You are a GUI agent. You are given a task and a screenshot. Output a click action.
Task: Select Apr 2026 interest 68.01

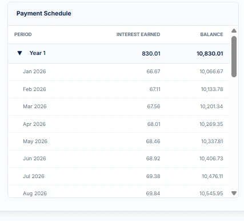tap(154, 124)
